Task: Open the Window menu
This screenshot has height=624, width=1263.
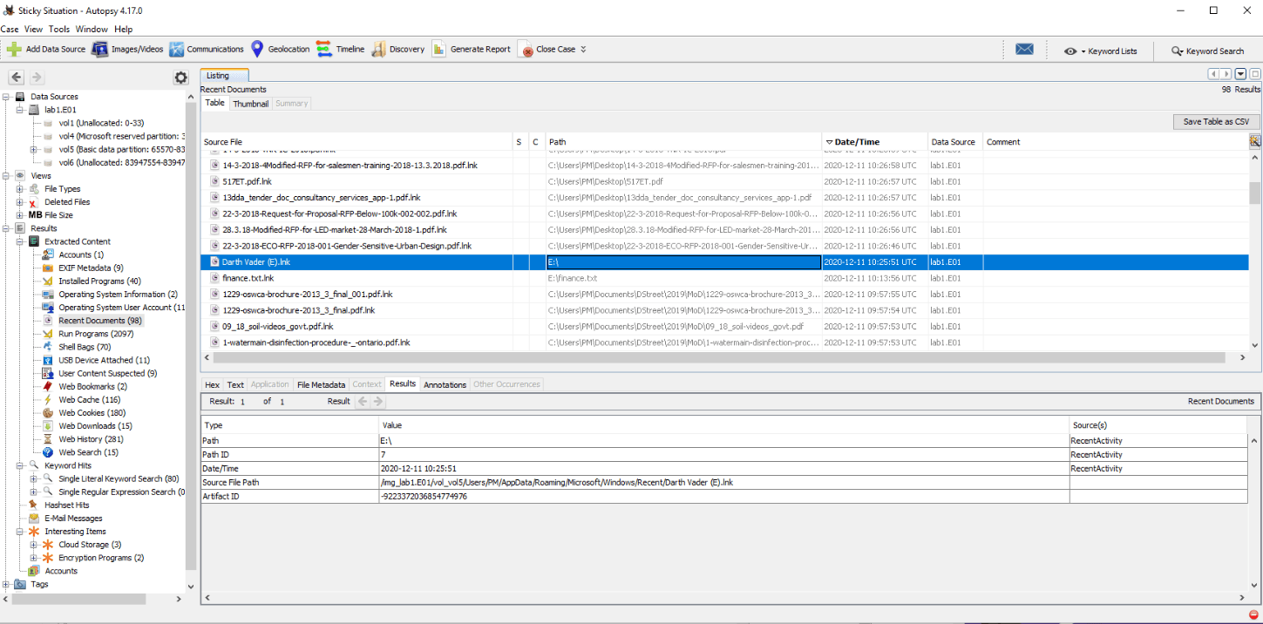Action: pyautogui.click(x=92, y=30)
